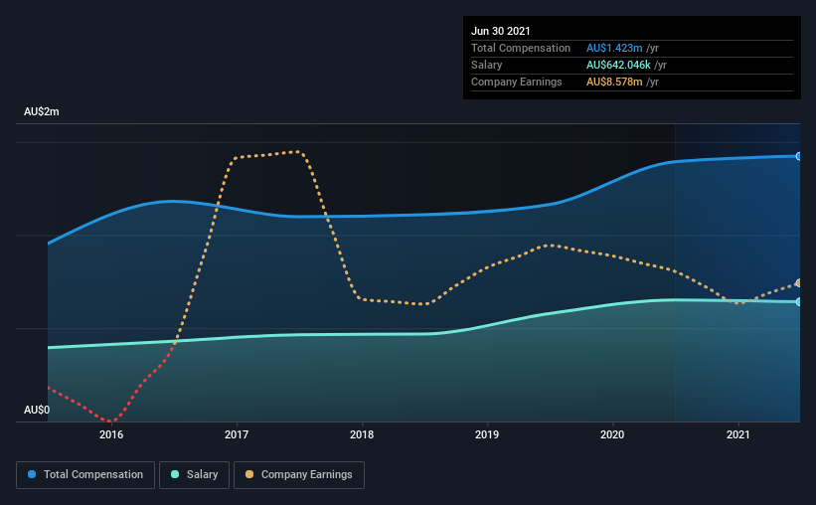The width and height of the screenshot is (816, 505).
Task: Toggle the Salary legend button
Action: (x=194, y=475)
